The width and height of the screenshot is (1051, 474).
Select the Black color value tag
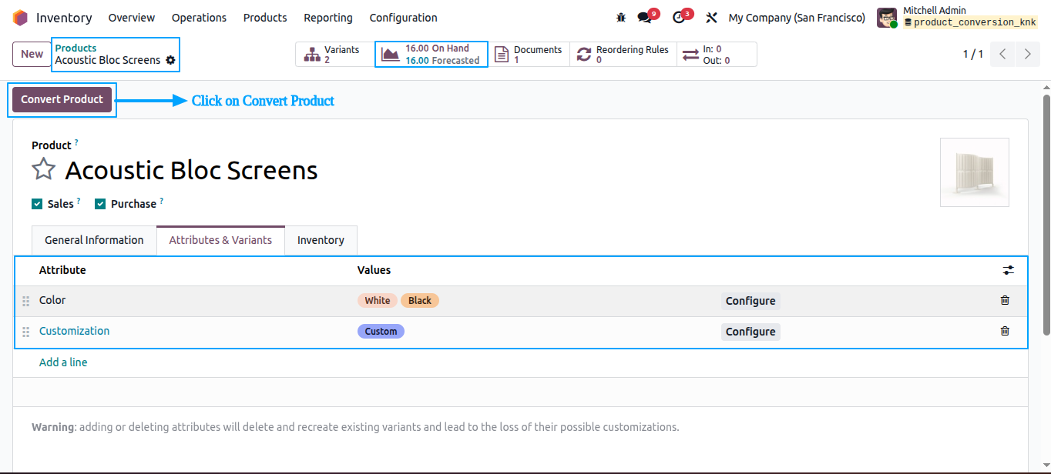420,301
